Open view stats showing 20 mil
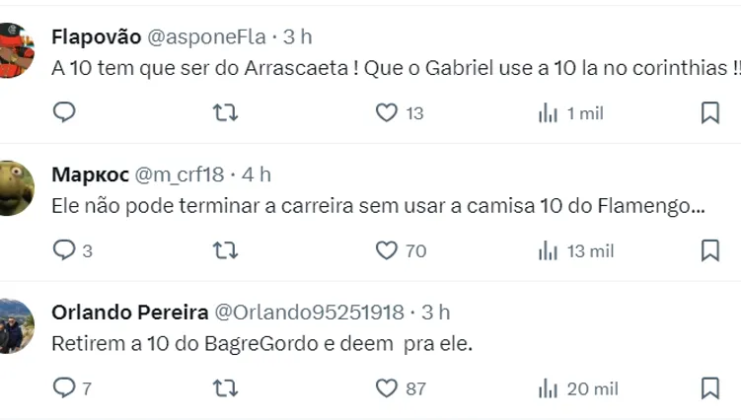The image size is (741, 420). [x=548, y=388]
